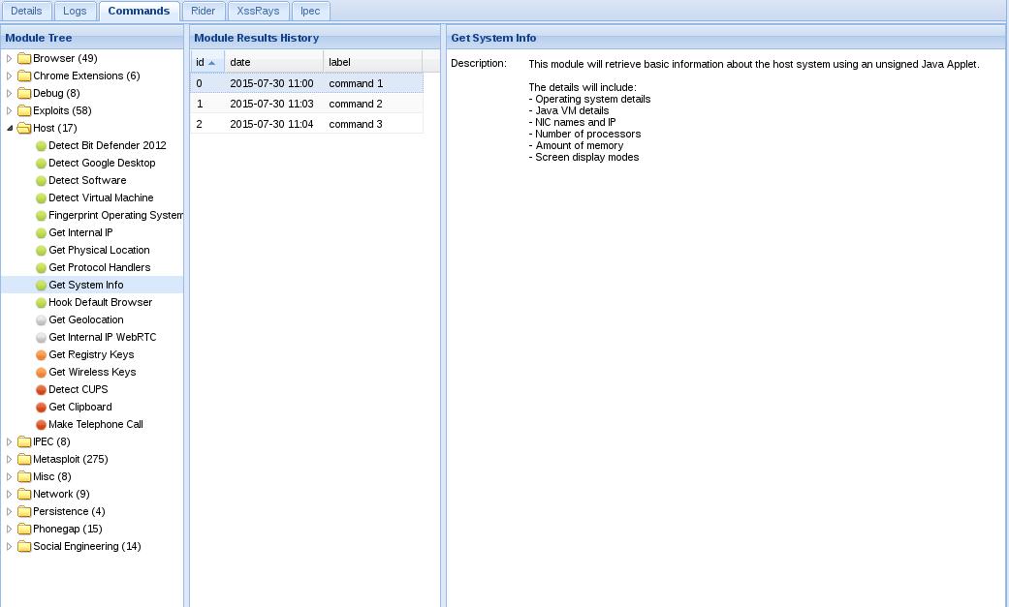The width and height of the screenshot is (1009, 607).
Task: Select the command 2 result row
Action: pyautogui.click(x=307, y=104)
